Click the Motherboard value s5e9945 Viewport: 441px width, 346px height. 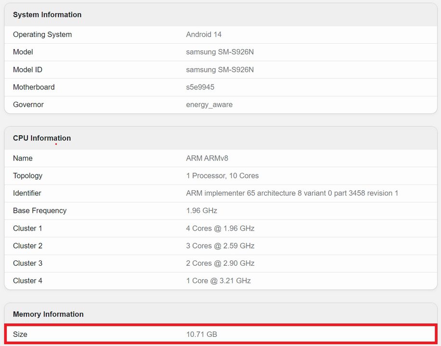(200, 87)
